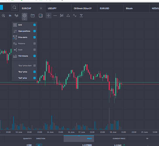The height and width of the screenshot is (146, 159).
Task: Pick the polyline drawing tool
Action: pos(75,15)
